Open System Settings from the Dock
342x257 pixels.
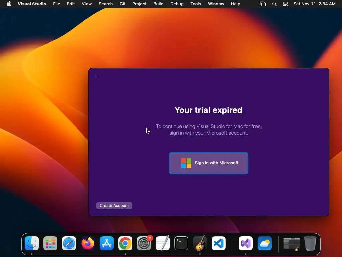coord(144,243)
